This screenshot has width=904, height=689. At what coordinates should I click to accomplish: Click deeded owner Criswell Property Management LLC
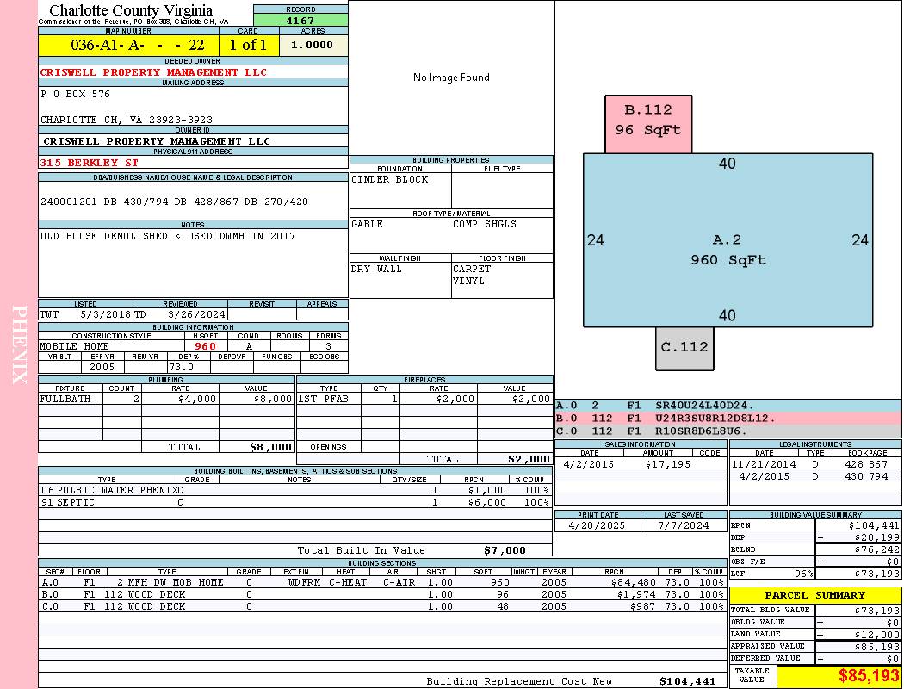[153, 72]
